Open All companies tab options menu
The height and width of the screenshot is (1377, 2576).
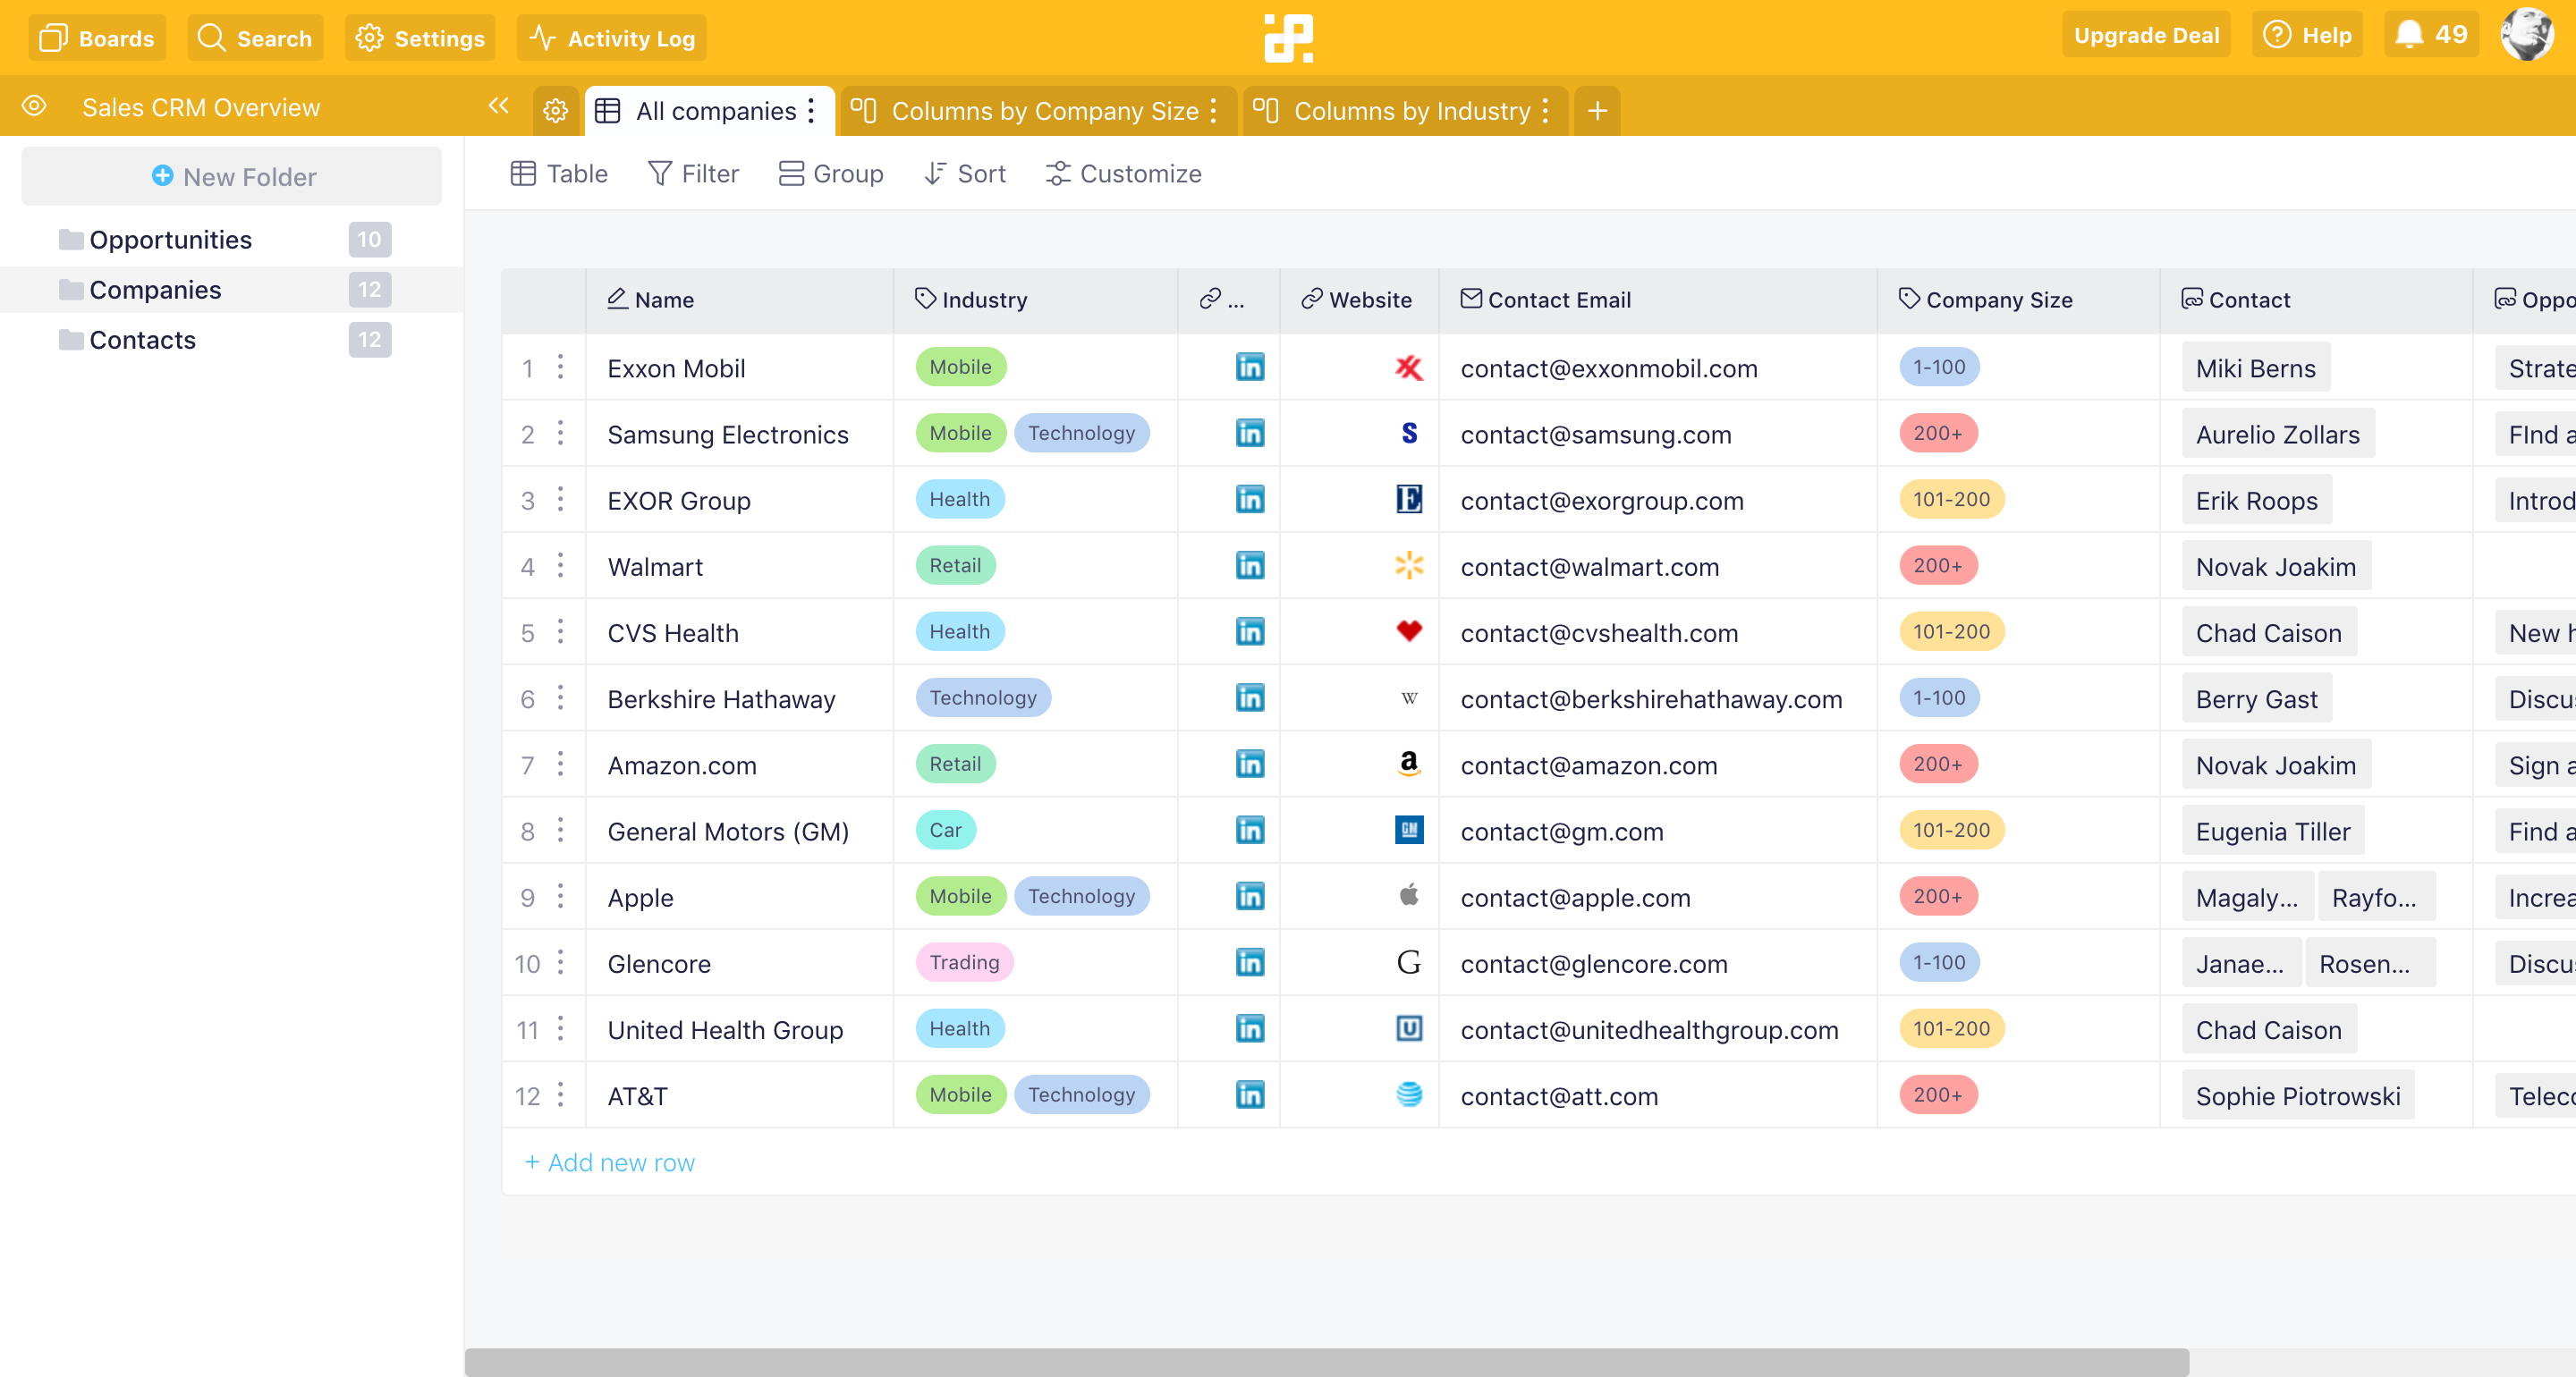pyautogui.click(x=812, y=111)
